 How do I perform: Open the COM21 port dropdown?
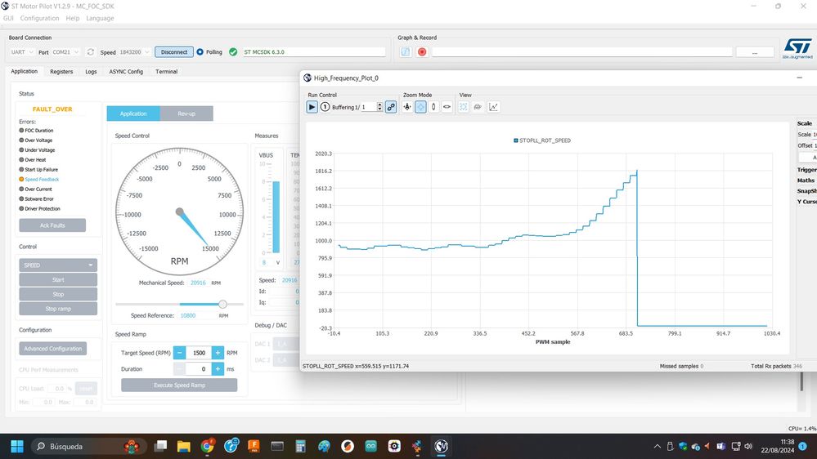[65, 52]
